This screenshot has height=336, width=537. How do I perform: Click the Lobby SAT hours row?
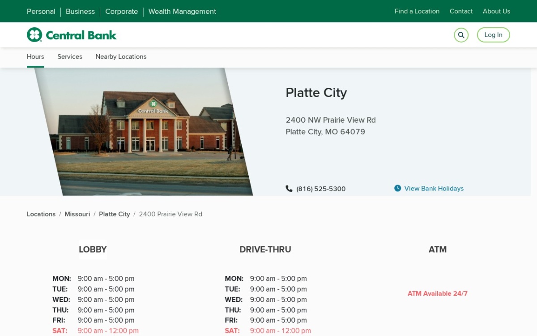95,331
